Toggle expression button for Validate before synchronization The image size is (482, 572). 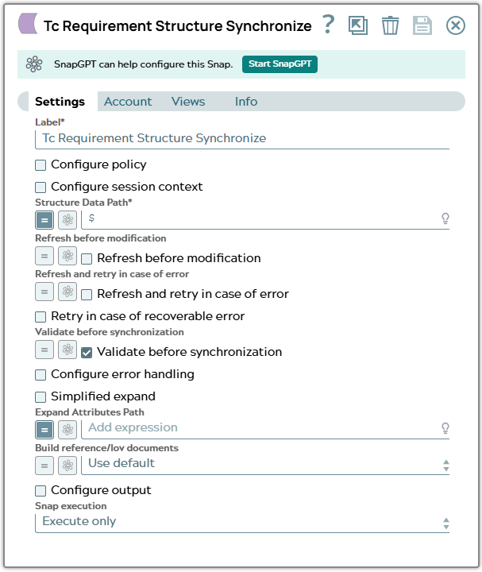pos(44,350)
